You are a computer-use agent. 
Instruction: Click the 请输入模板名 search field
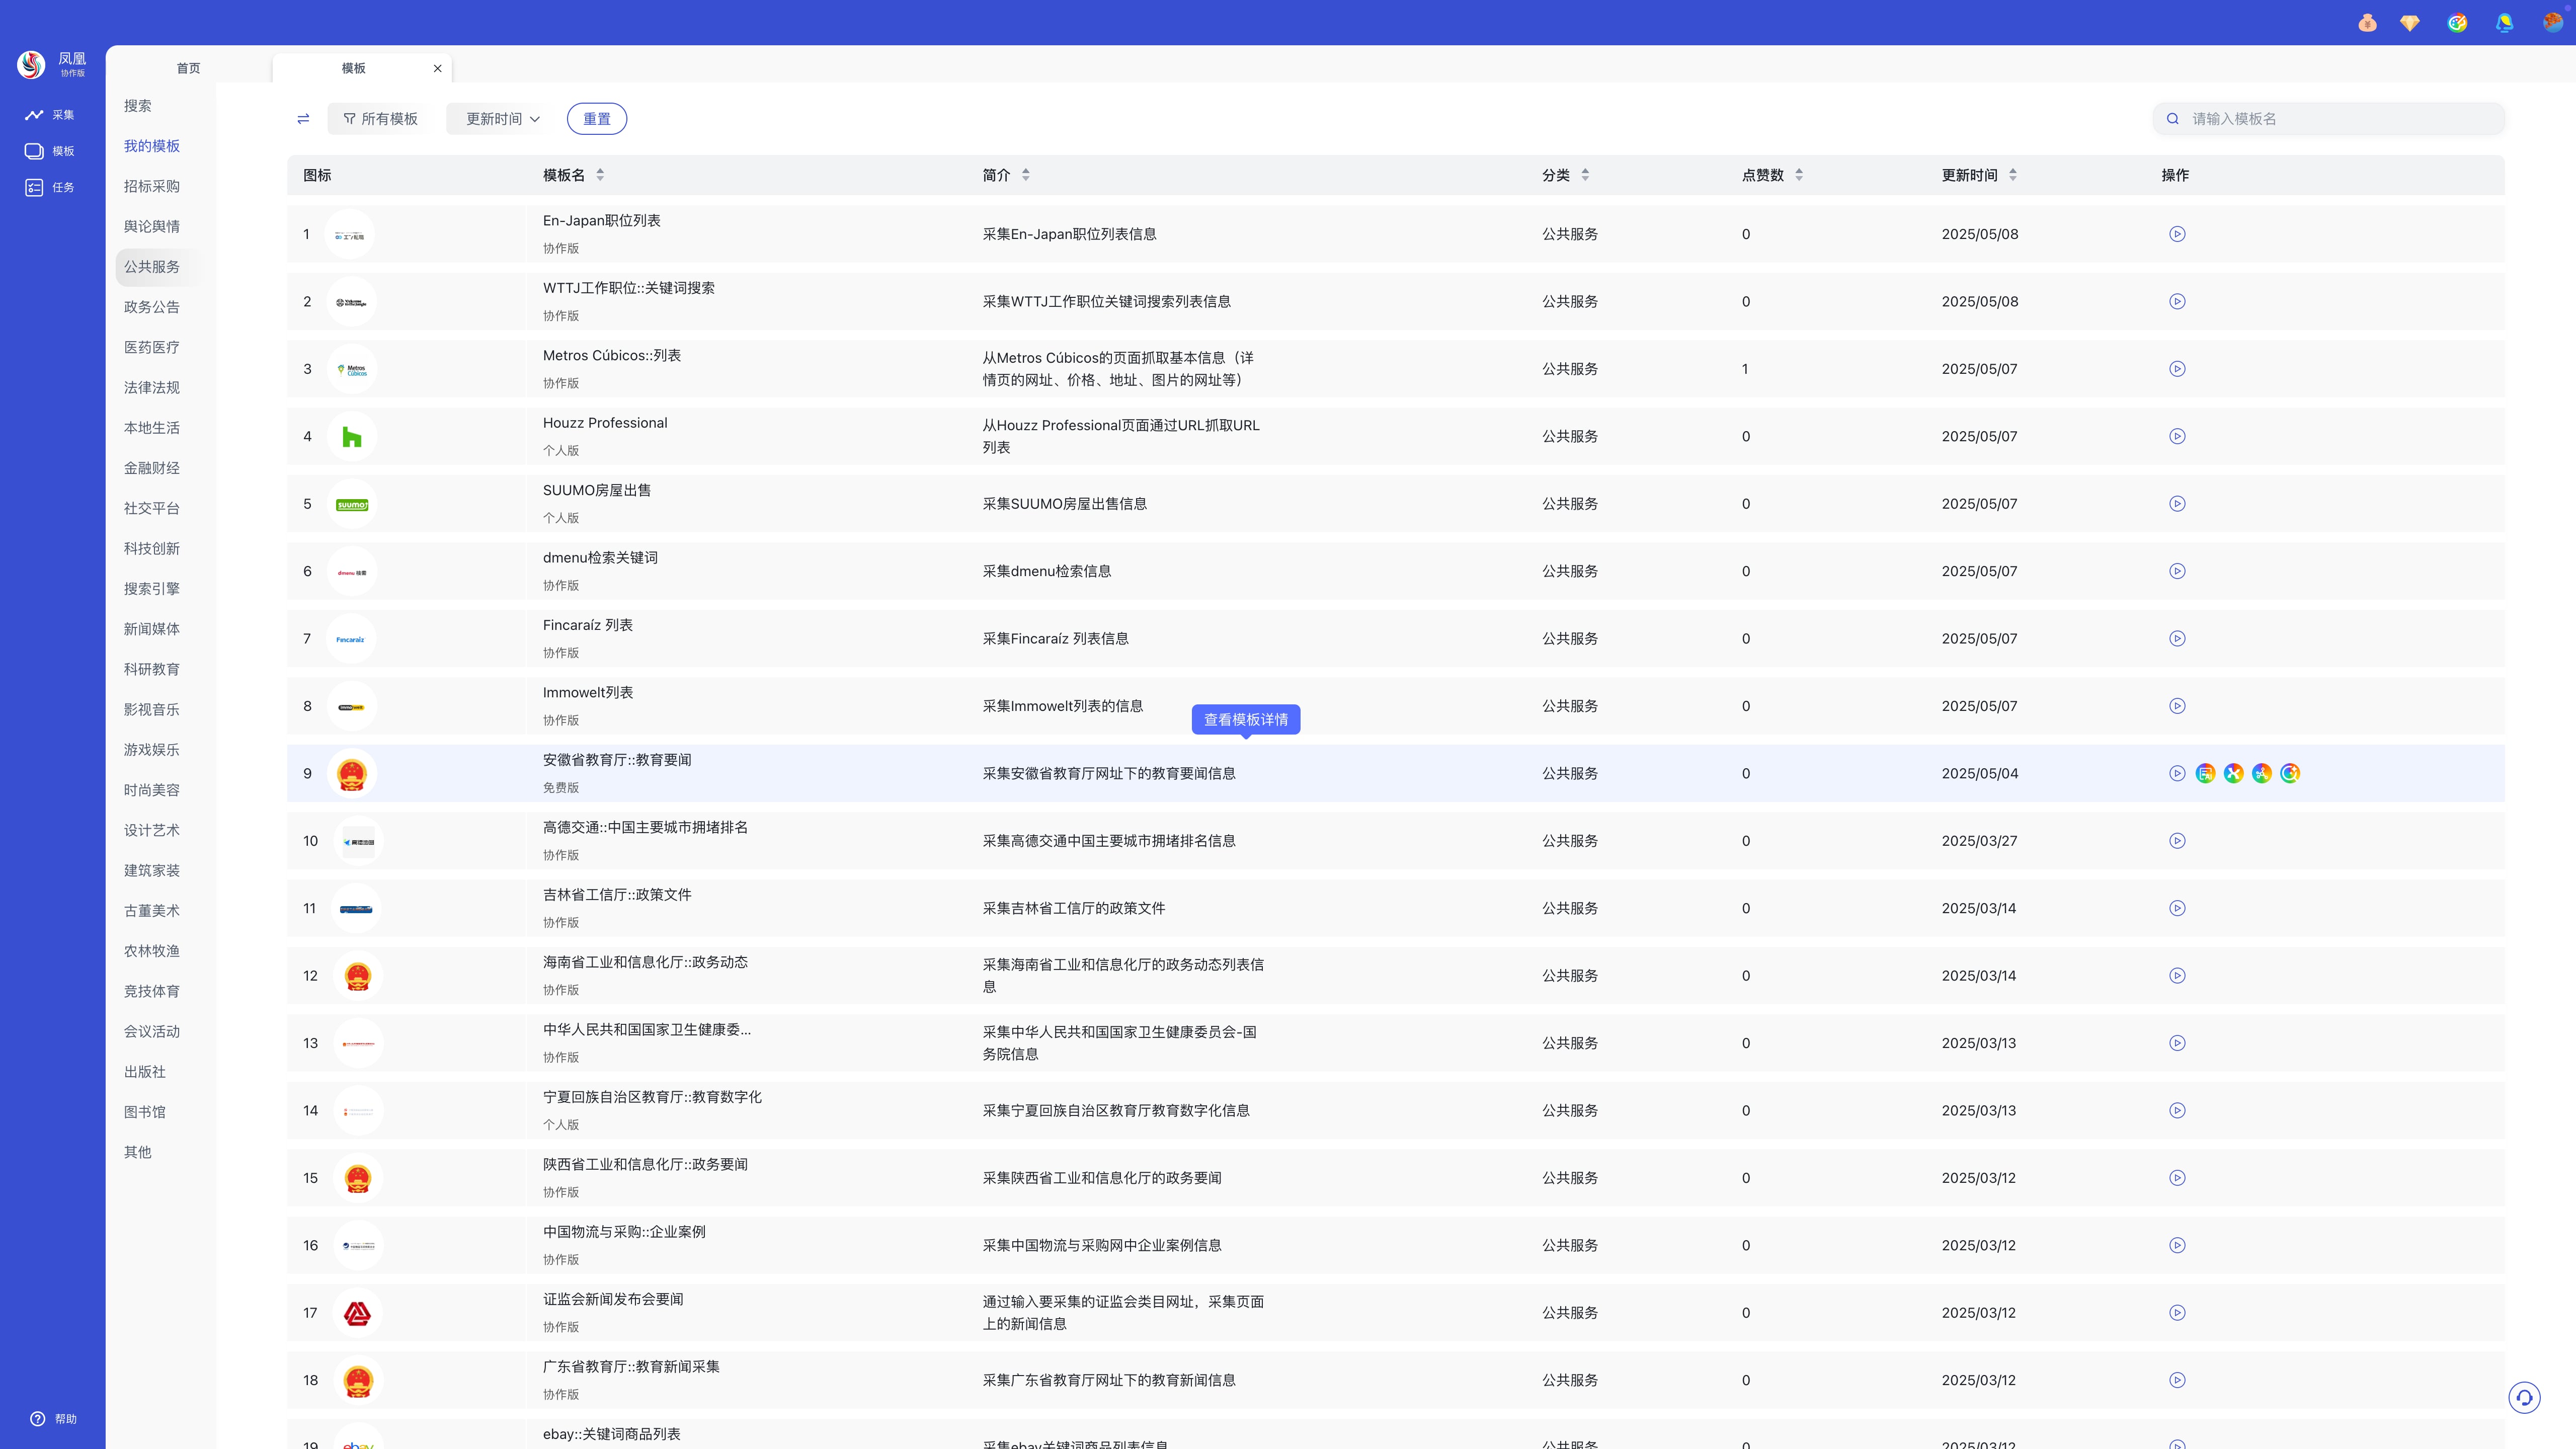2329,119
